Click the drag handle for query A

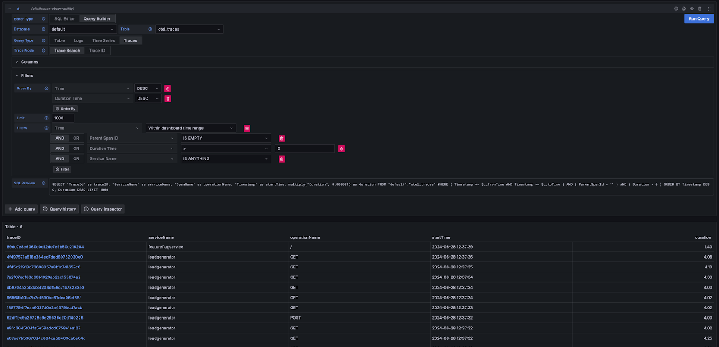(709, 9)
